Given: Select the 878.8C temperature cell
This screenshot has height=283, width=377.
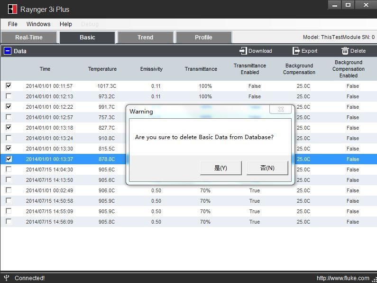Looking at the screenshot, I should (107, 160).
